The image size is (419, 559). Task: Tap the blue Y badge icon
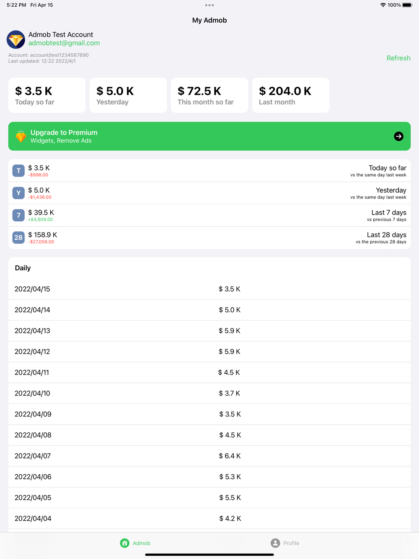(18, 193)
